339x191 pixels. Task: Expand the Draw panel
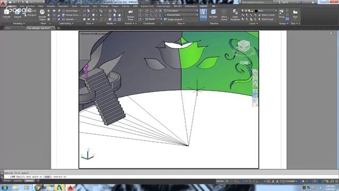tap(90, 23)
